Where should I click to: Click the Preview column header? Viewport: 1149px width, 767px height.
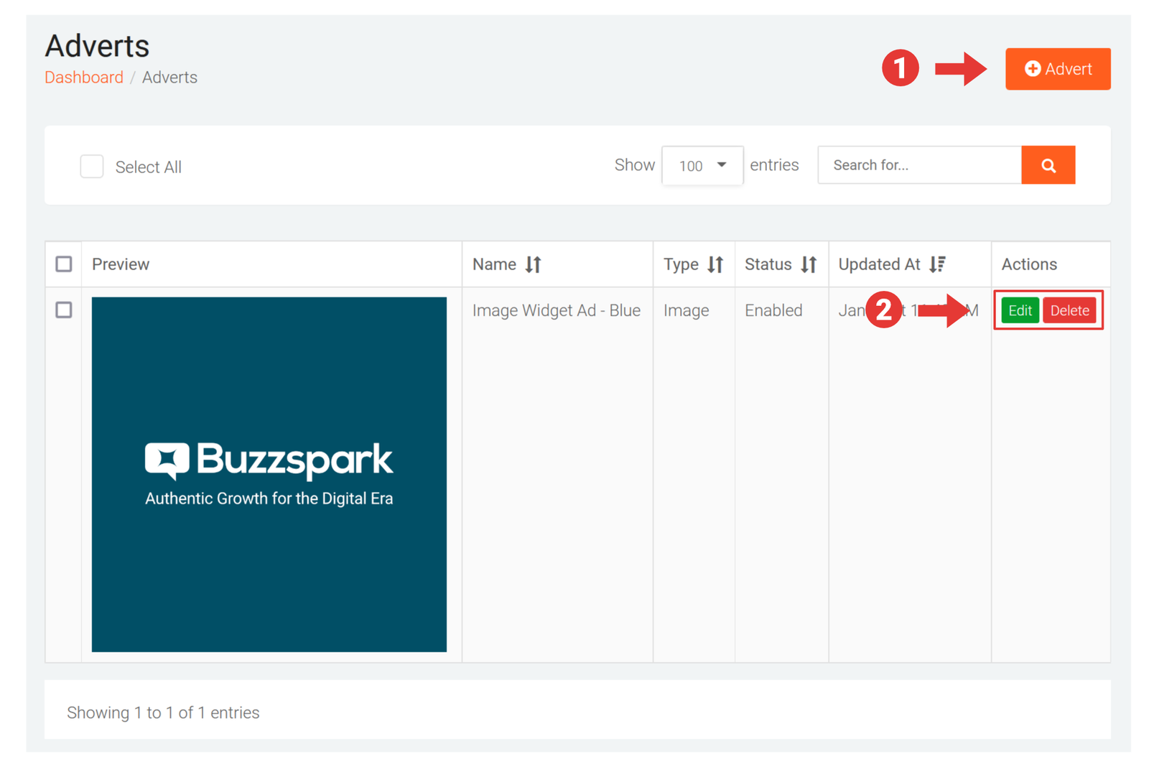[121, 264]
